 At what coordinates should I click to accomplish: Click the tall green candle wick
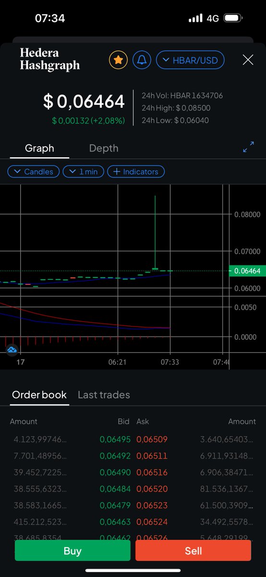[x=155, y=232]
